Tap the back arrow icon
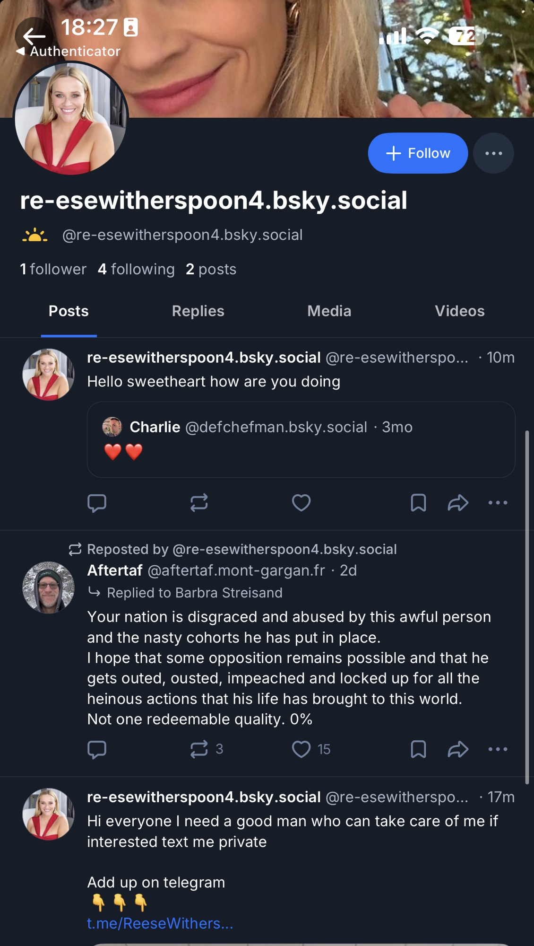 pyautogui.click(x=34, y=36)
